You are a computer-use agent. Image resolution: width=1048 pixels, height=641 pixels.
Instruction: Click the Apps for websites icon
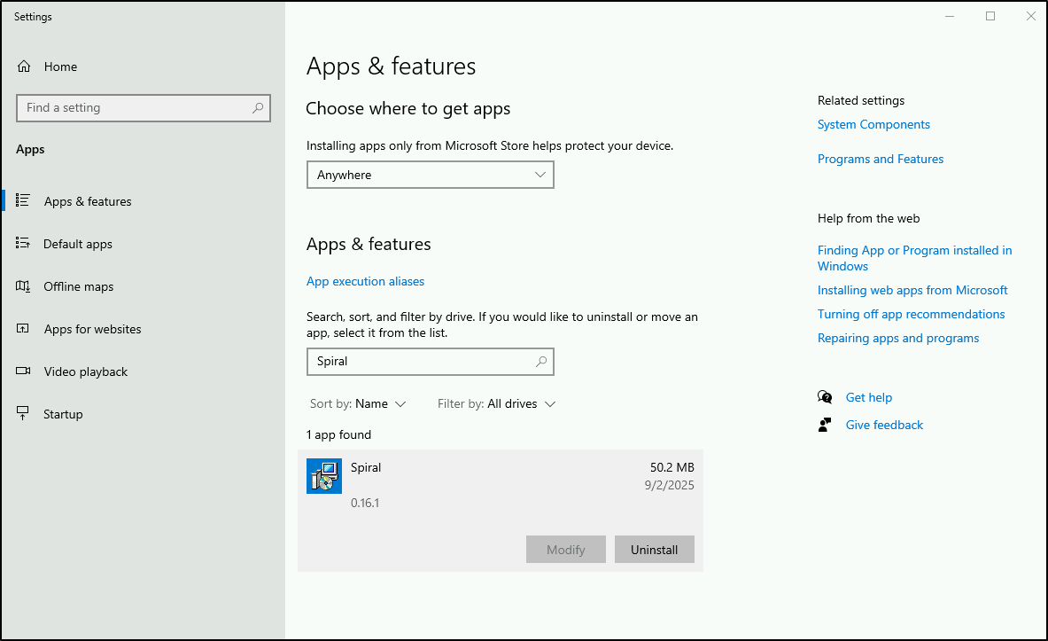point(23,329)
